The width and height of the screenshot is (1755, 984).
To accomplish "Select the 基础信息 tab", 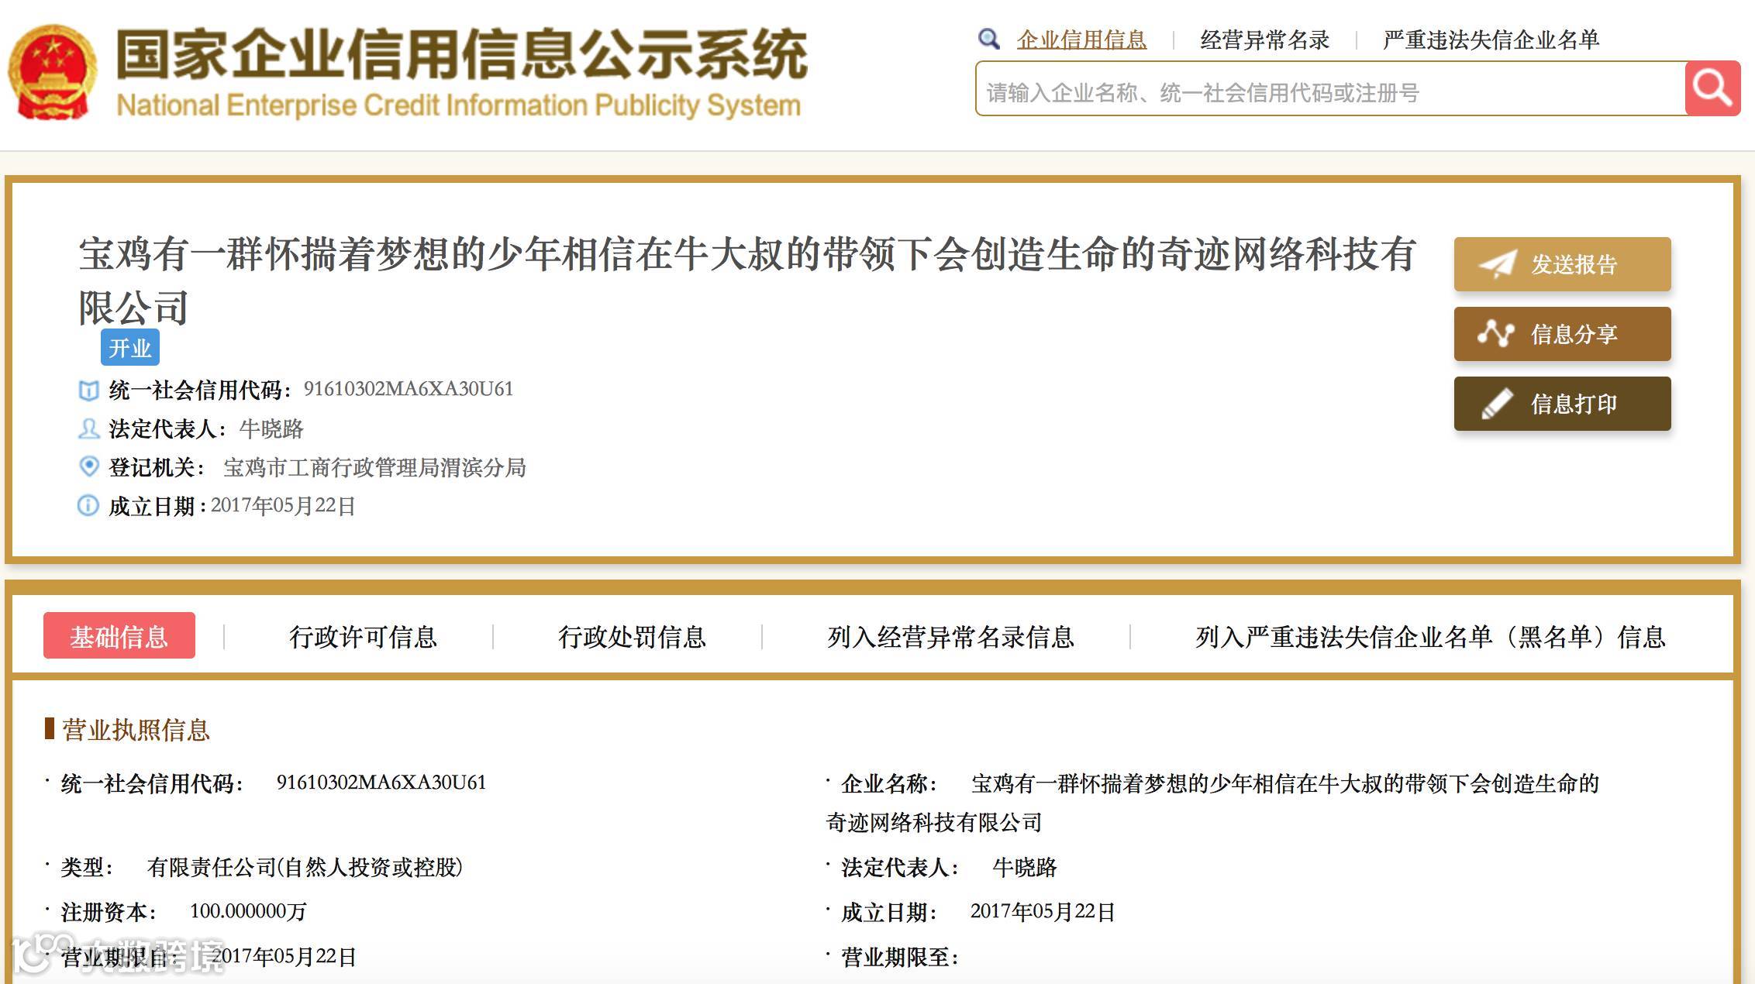I will coord(119,636).
